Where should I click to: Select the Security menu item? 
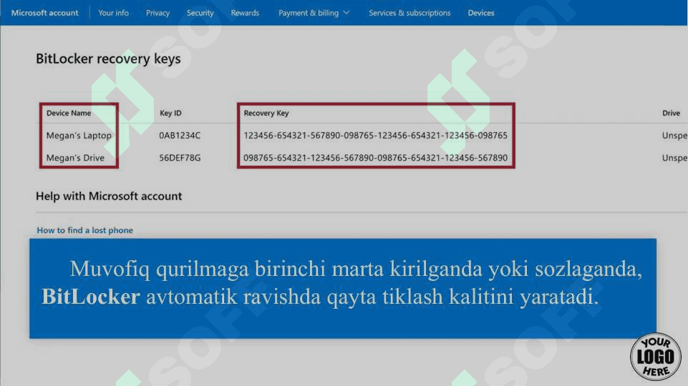pos(200,13)
